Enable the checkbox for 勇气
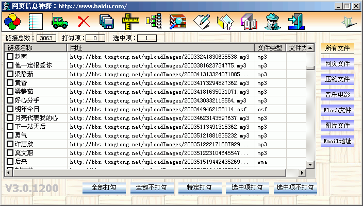This screenshot has width=363, height=206. (10, 135)
